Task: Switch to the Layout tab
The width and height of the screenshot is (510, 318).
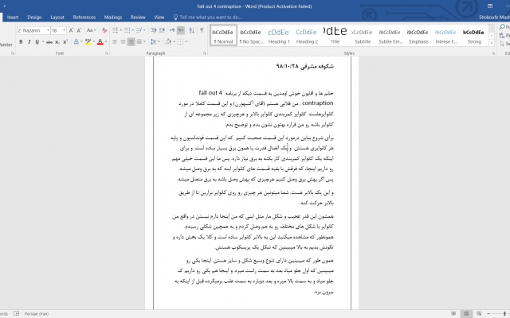Action: click(57, 17)
